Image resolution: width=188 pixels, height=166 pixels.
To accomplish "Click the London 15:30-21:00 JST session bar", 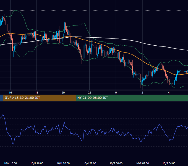I will tap(40, 98).
